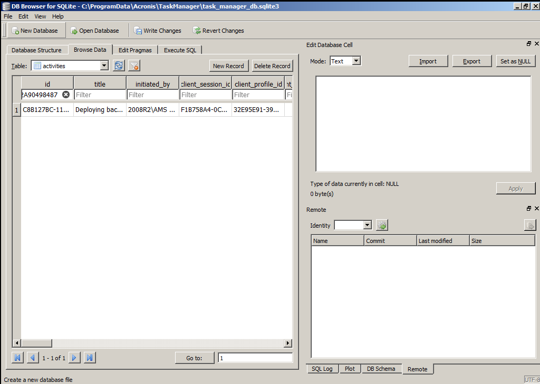Click the Remote push database icon
Viewport: 540px width, 384px height.
(x=530, y=226)
